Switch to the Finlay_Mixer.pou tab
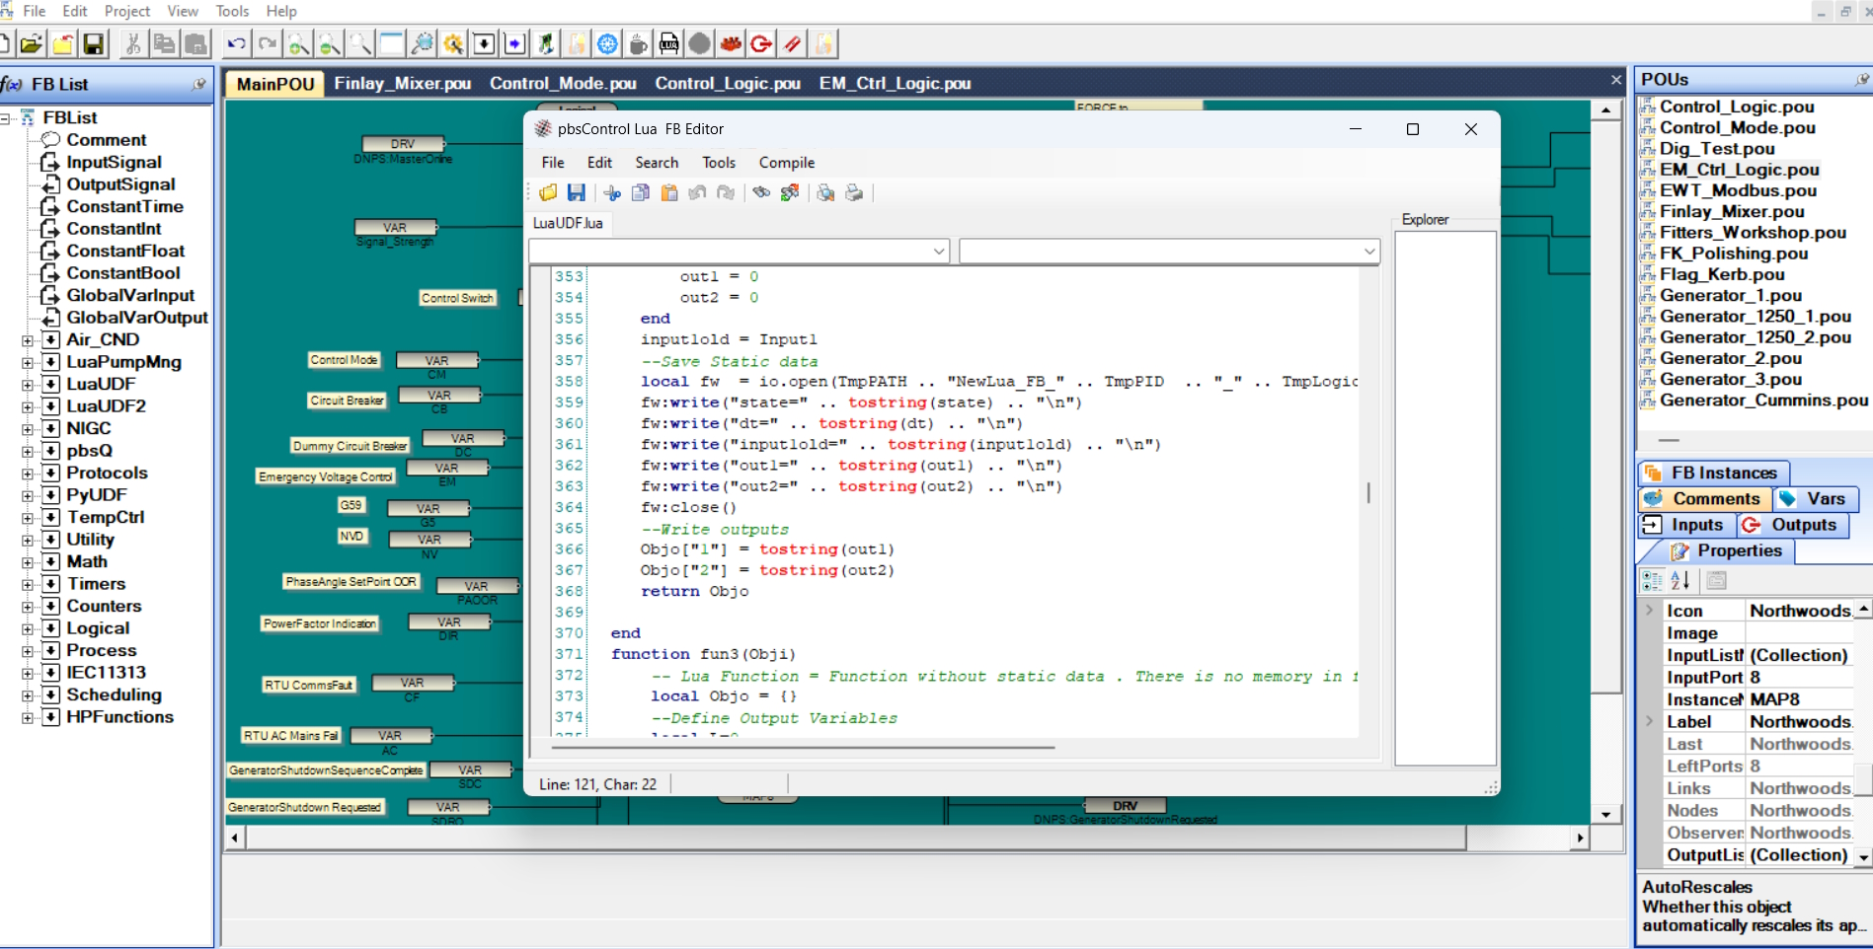 [x=402, y=84]
